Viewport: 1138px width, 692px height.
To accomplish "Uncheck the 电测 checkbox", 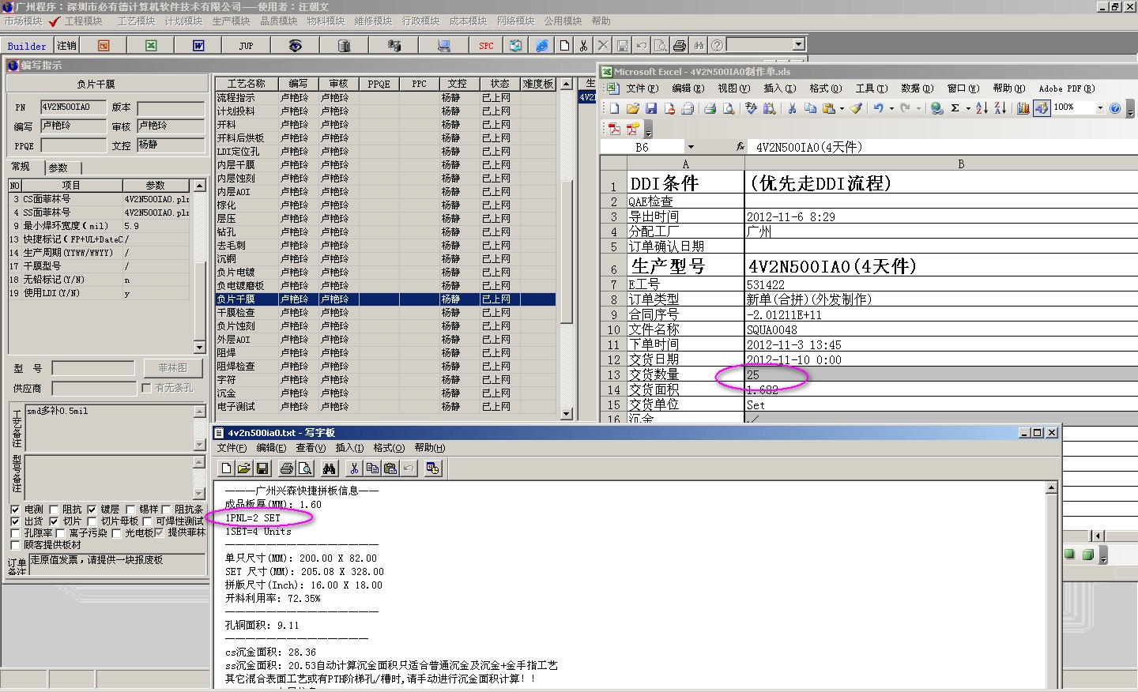I will [x=15, y=510].
